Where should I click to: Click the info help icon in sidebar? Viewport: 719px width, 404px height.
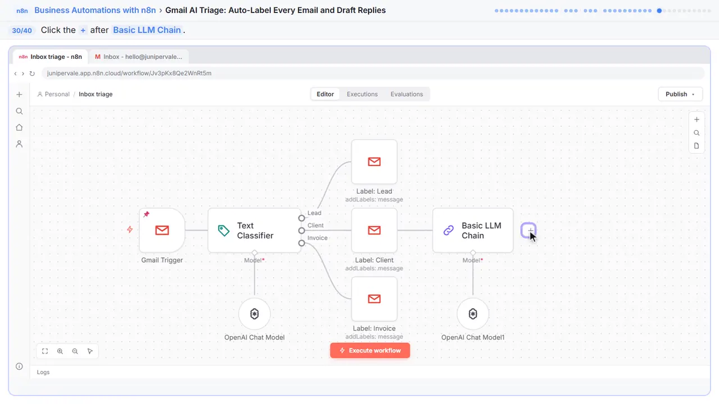pyautogui.click(x=19, y=366)
